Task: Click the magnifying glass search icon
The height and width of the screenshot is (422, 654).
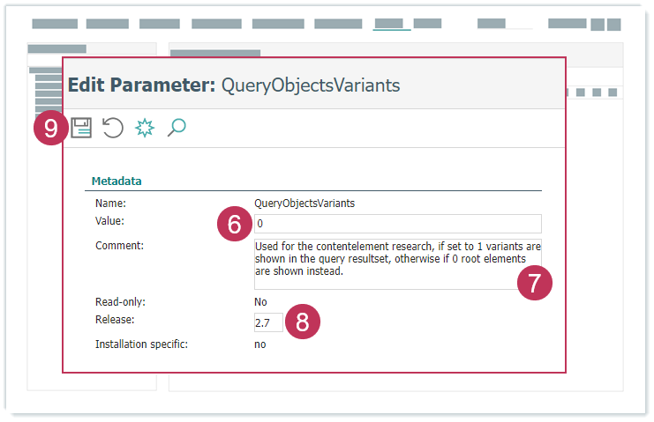Action: [177, 129]
